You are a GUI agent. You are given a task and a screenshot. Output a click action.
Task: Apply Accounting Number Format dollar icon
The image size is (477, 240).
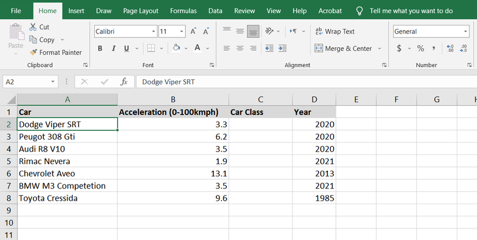click(399, 49)
